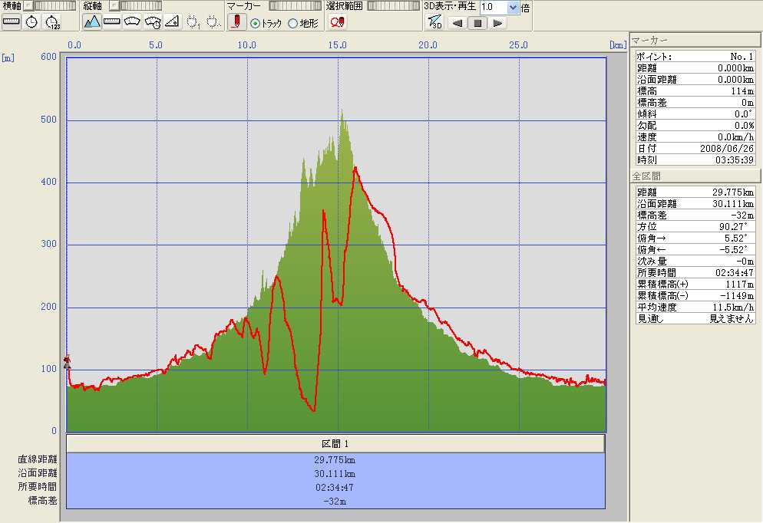The width and height of the screenshot is (763, 523).
Task: Click the 直線距離 row label
Action: [x=38, y=459]
